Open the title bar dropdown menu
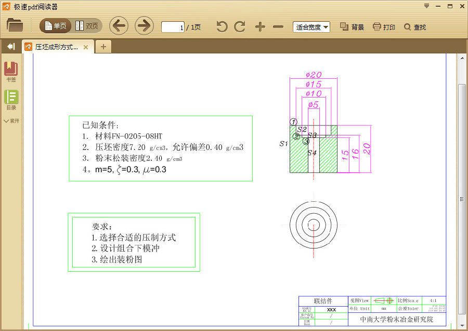This screenshot has width=468, height=331. (426, 6)
